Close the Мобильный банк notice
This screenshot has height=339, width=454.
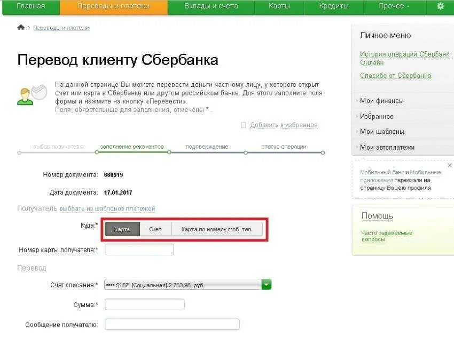450,165
